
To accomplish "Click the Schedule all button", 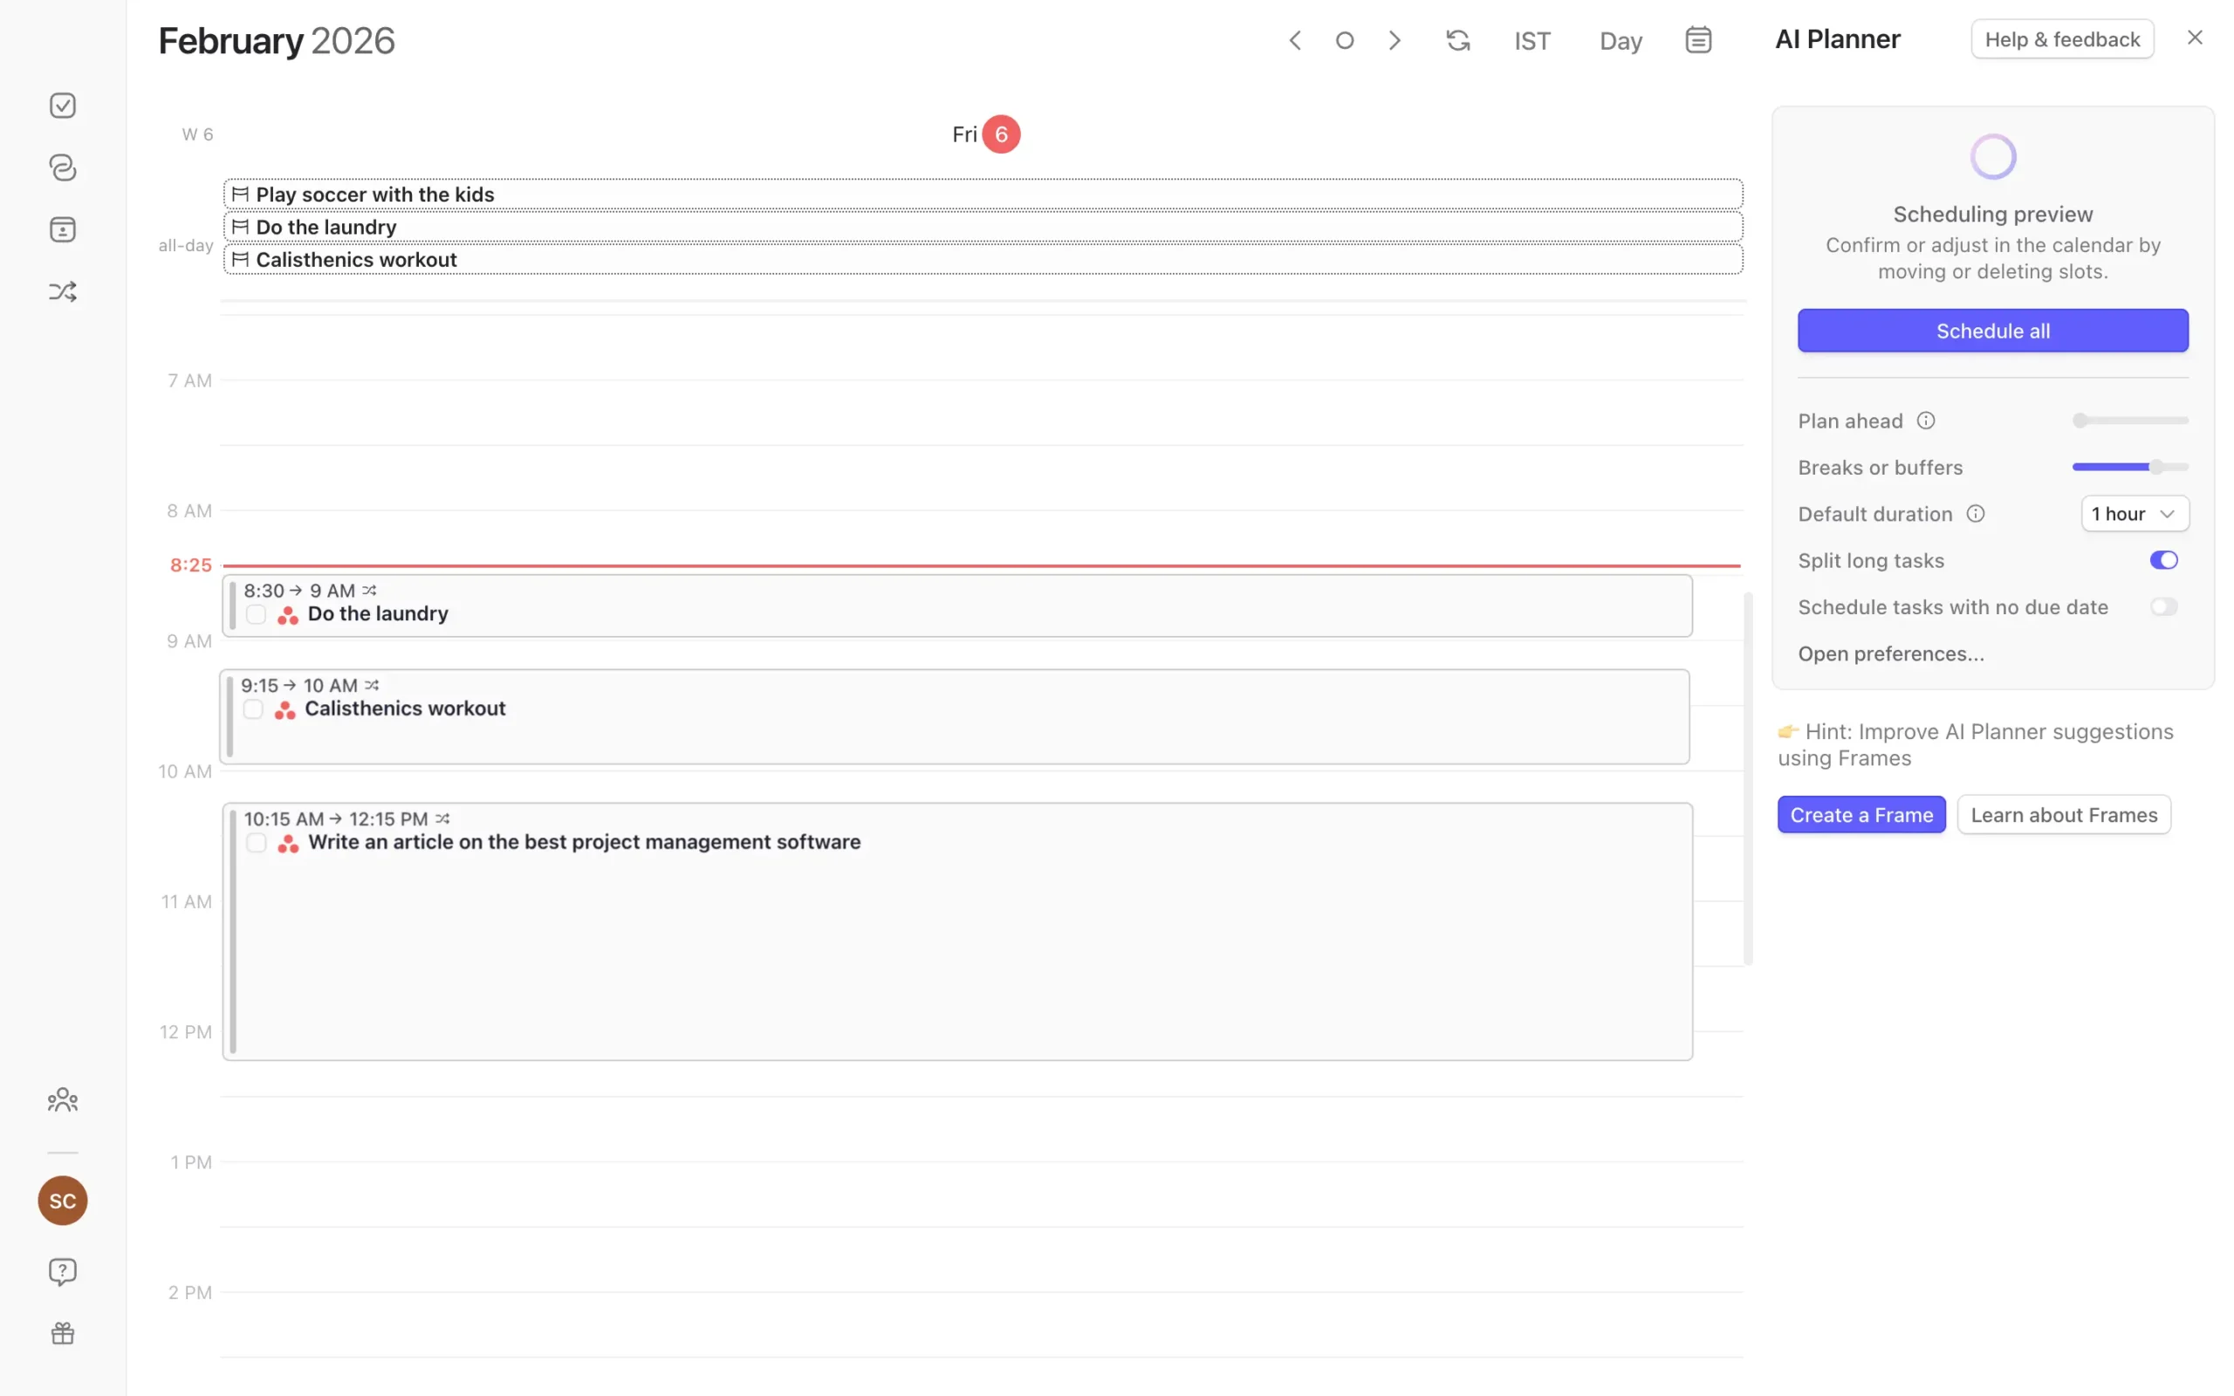I will 1992,330.
